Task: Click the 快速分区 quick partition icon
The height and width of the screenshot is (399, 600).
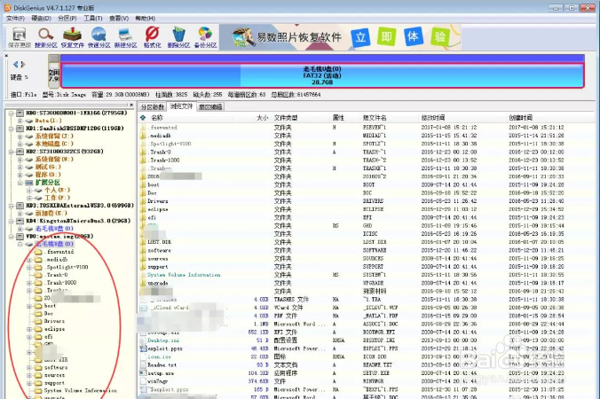Action: (x=99, y=37)
